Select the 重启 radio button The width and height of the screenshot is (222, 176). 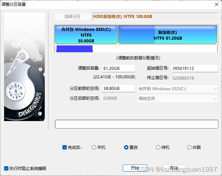[126, 148]
